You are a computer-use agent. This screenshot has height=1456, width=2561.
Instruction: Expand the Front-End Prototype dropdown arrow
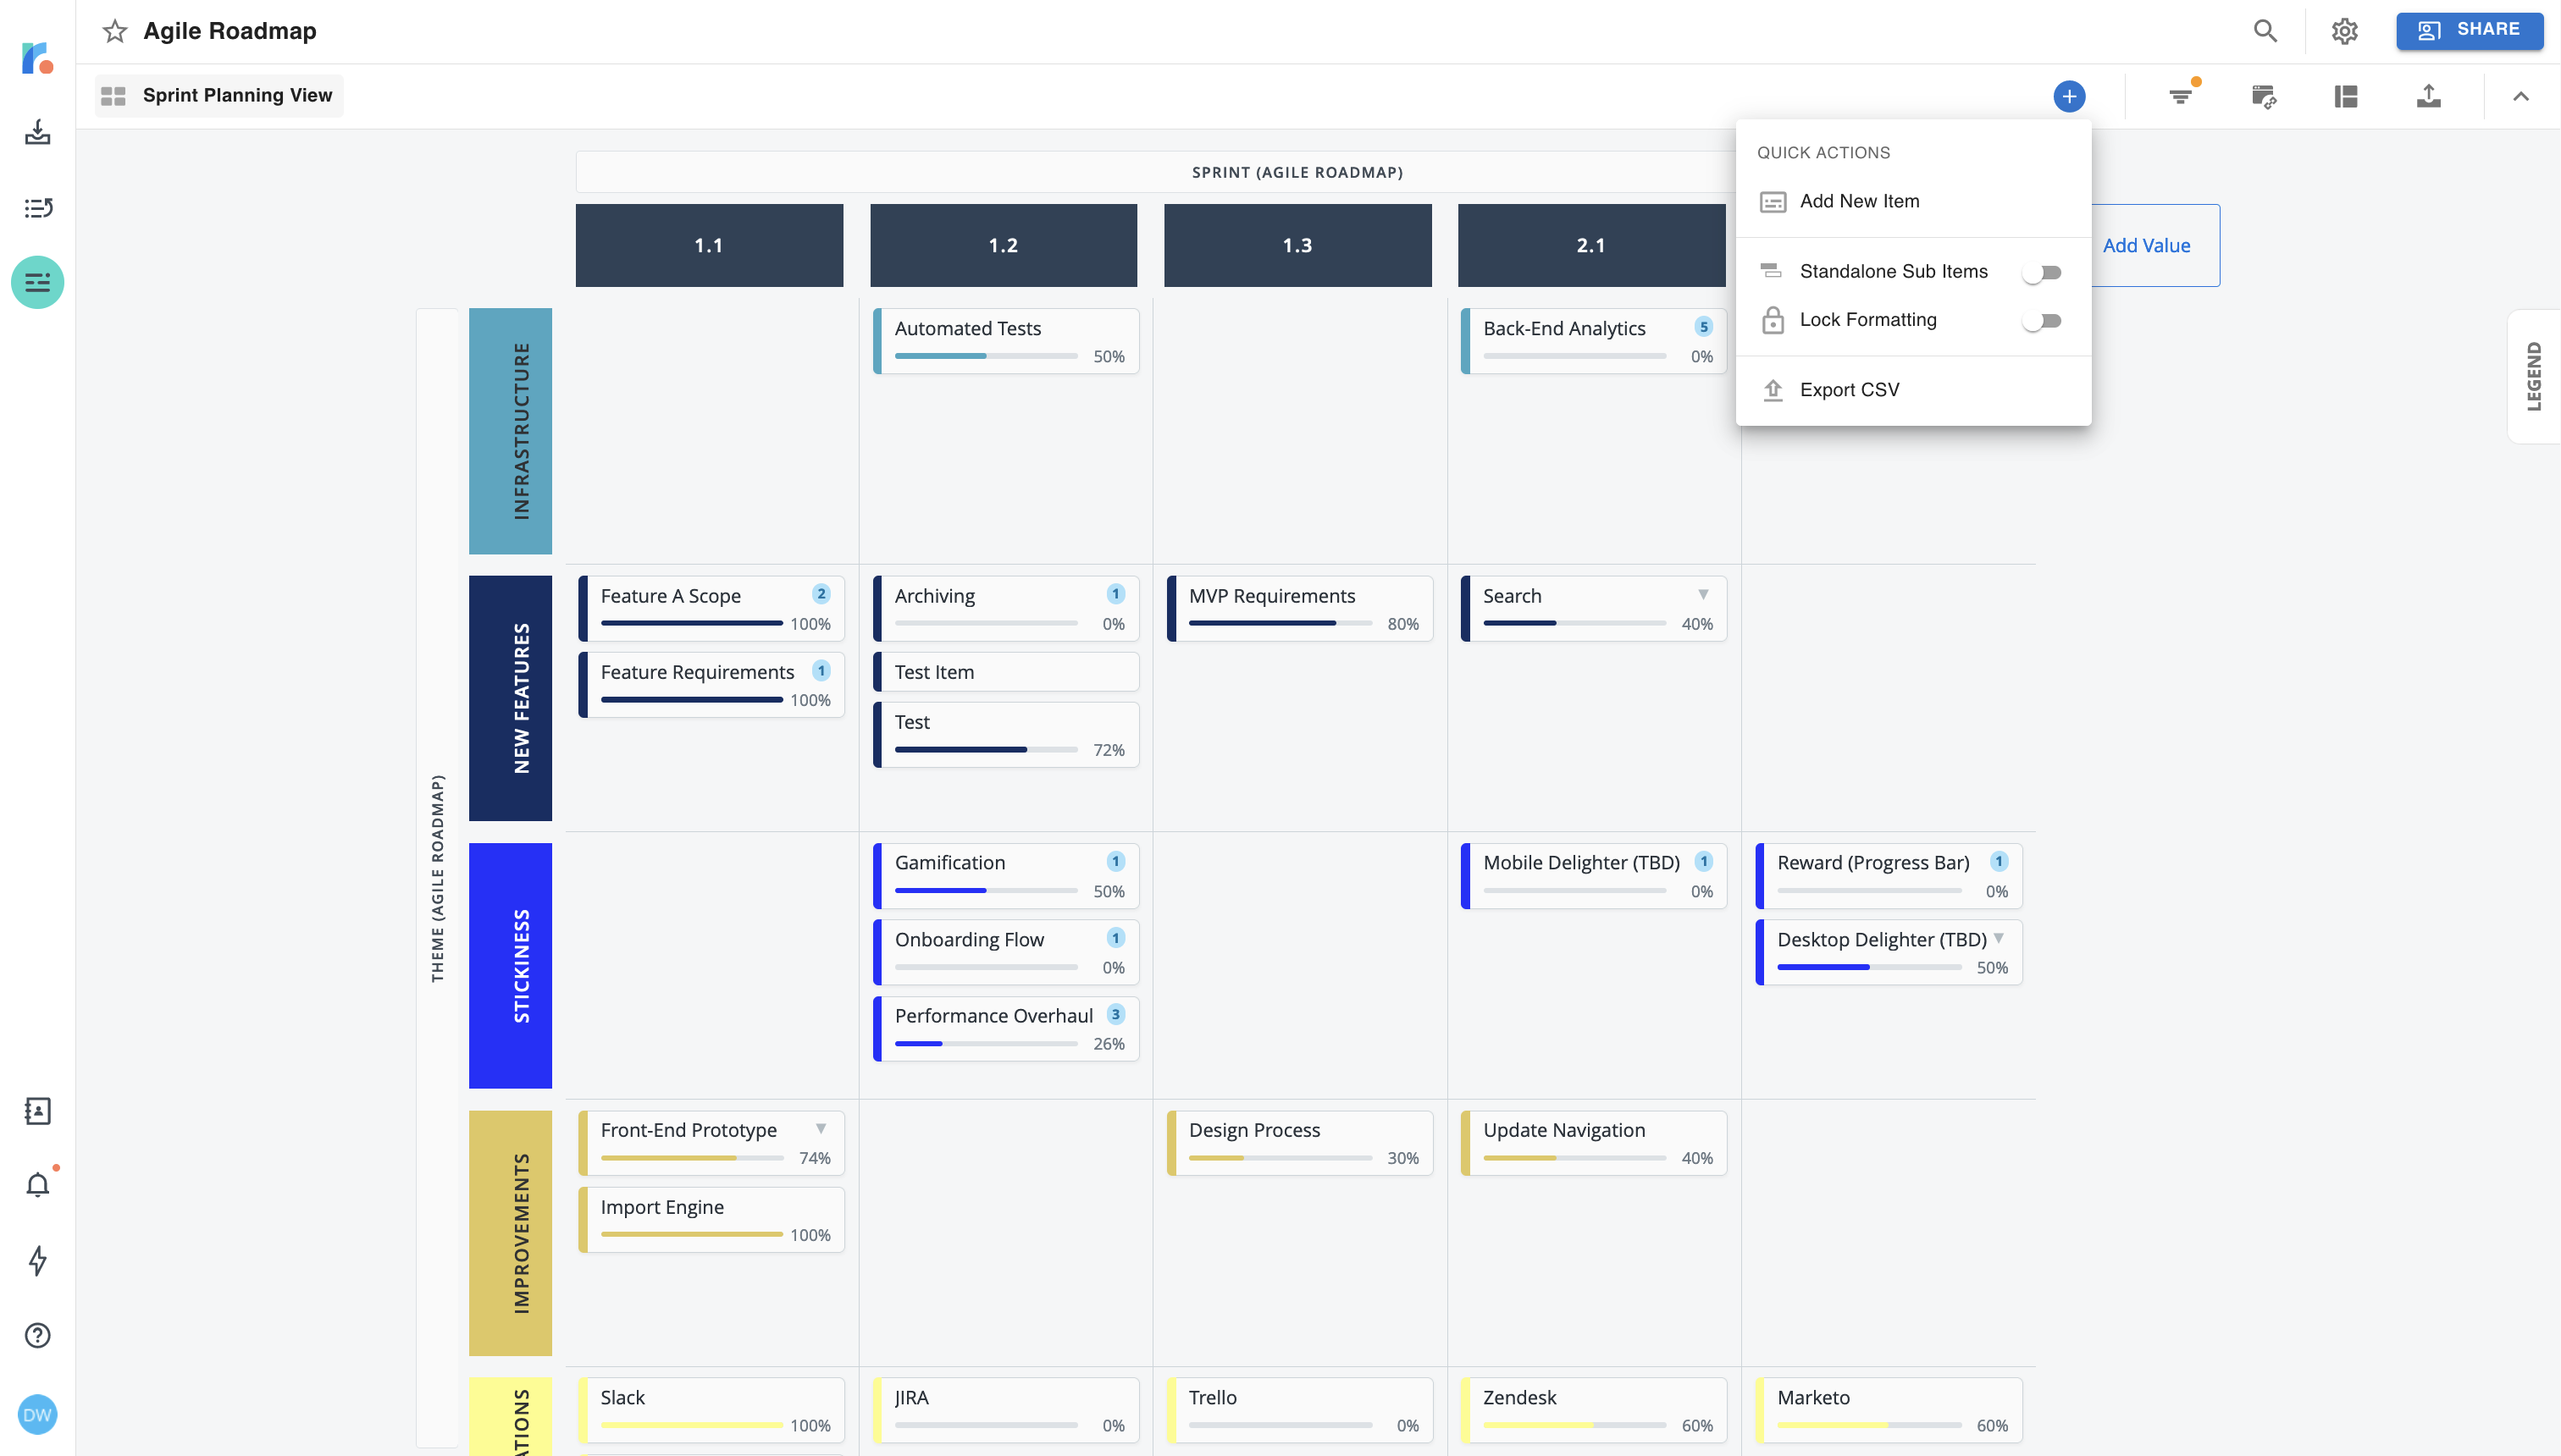(821, 1129)
